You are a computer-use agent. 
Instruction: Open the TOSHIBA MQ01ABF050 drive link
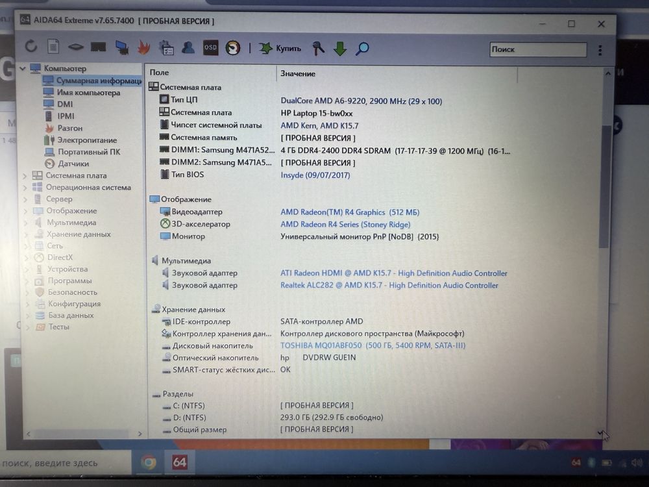(x=373, y=345)
